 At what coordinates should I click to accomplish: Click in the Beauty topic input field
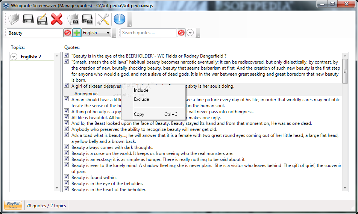[x=35, y=33]
